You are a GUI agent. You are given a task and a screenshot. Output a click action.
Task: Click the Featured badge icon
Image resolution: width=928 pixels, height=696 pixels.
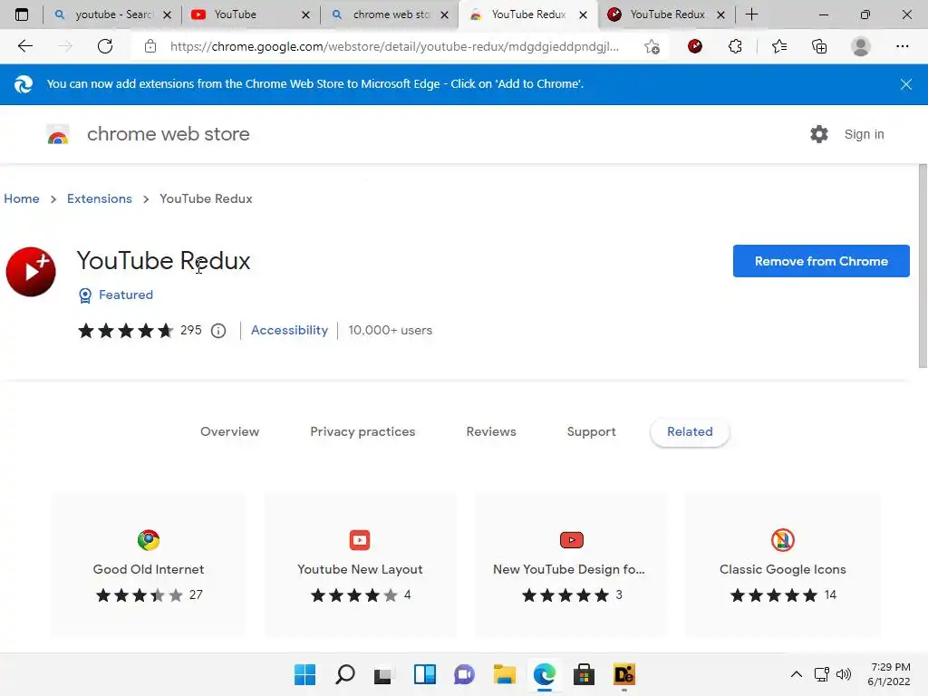pos(85,295)
